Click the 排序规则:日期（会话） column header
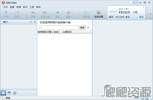The image size is (153, 100). tap(49, 32)
